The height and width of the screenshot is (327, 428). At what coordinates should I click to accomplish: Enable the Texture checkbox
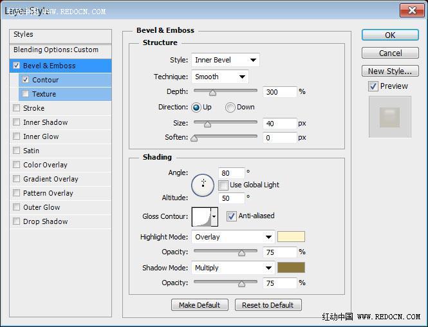25,94
